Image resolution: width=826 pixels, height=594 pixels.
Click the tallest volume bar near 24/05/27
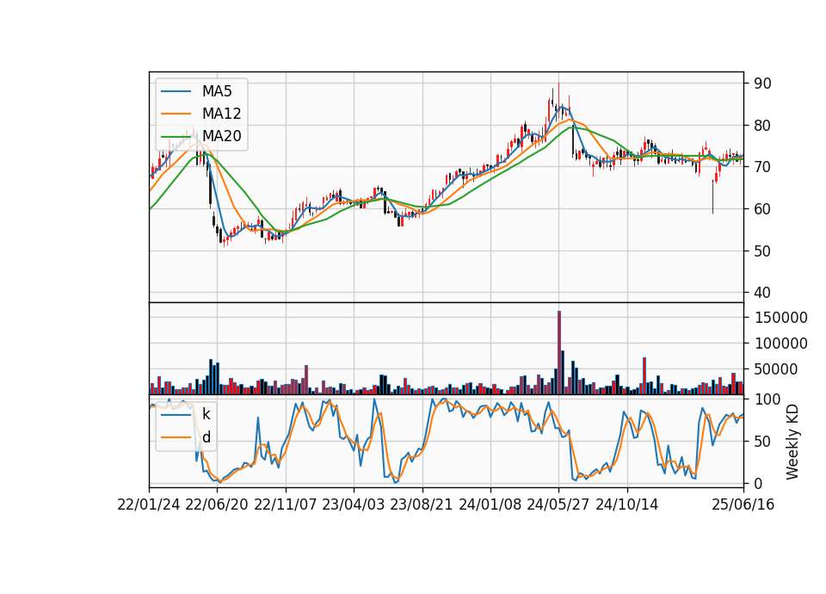[559, 353]
